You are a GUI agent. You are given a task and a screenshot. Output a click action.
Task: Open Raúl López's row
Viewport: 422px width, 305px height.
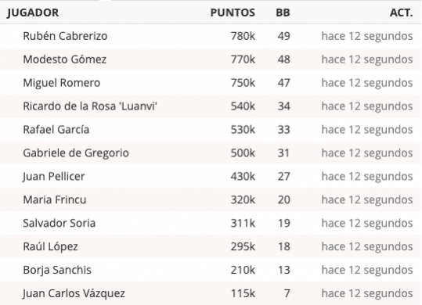(211, 246)
